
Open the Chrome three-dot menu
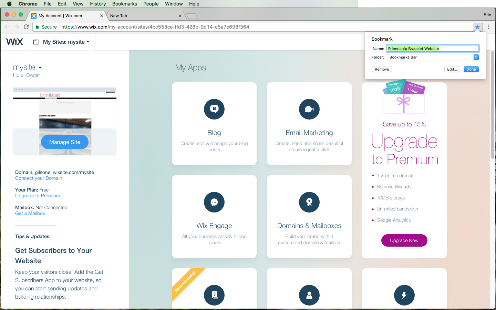point(488,27)
